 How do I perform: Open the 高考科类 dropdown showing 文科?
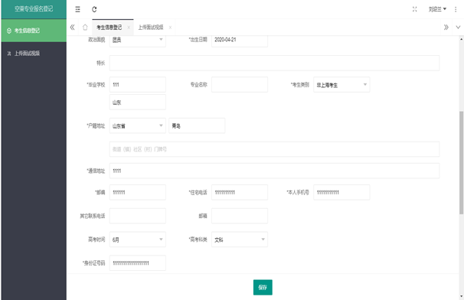click(x=240, y=240)
